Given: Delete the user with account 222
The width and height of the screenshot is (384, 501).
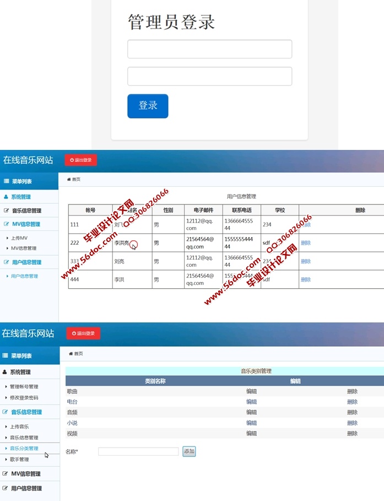Looking at the screenshot, I should (x=306, y=243).
